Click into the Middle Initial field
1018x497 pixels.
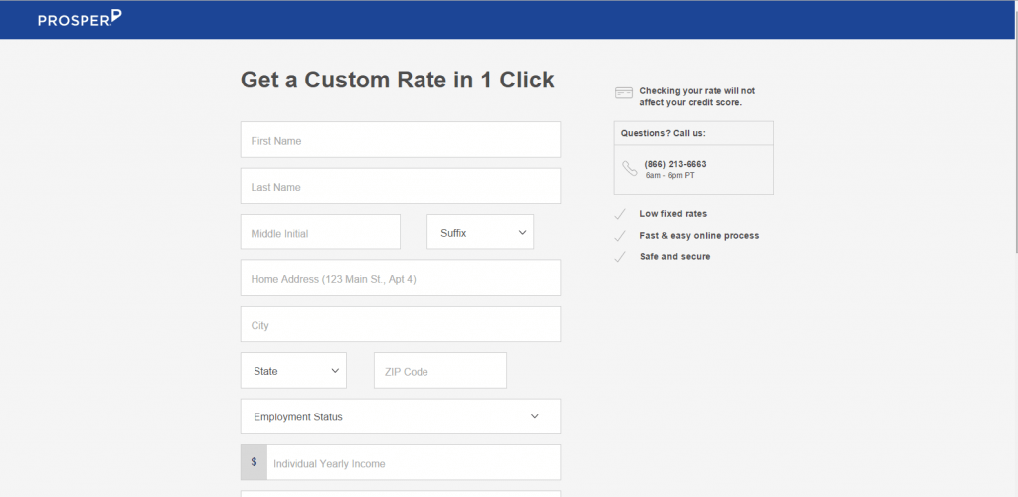point(321,233)
